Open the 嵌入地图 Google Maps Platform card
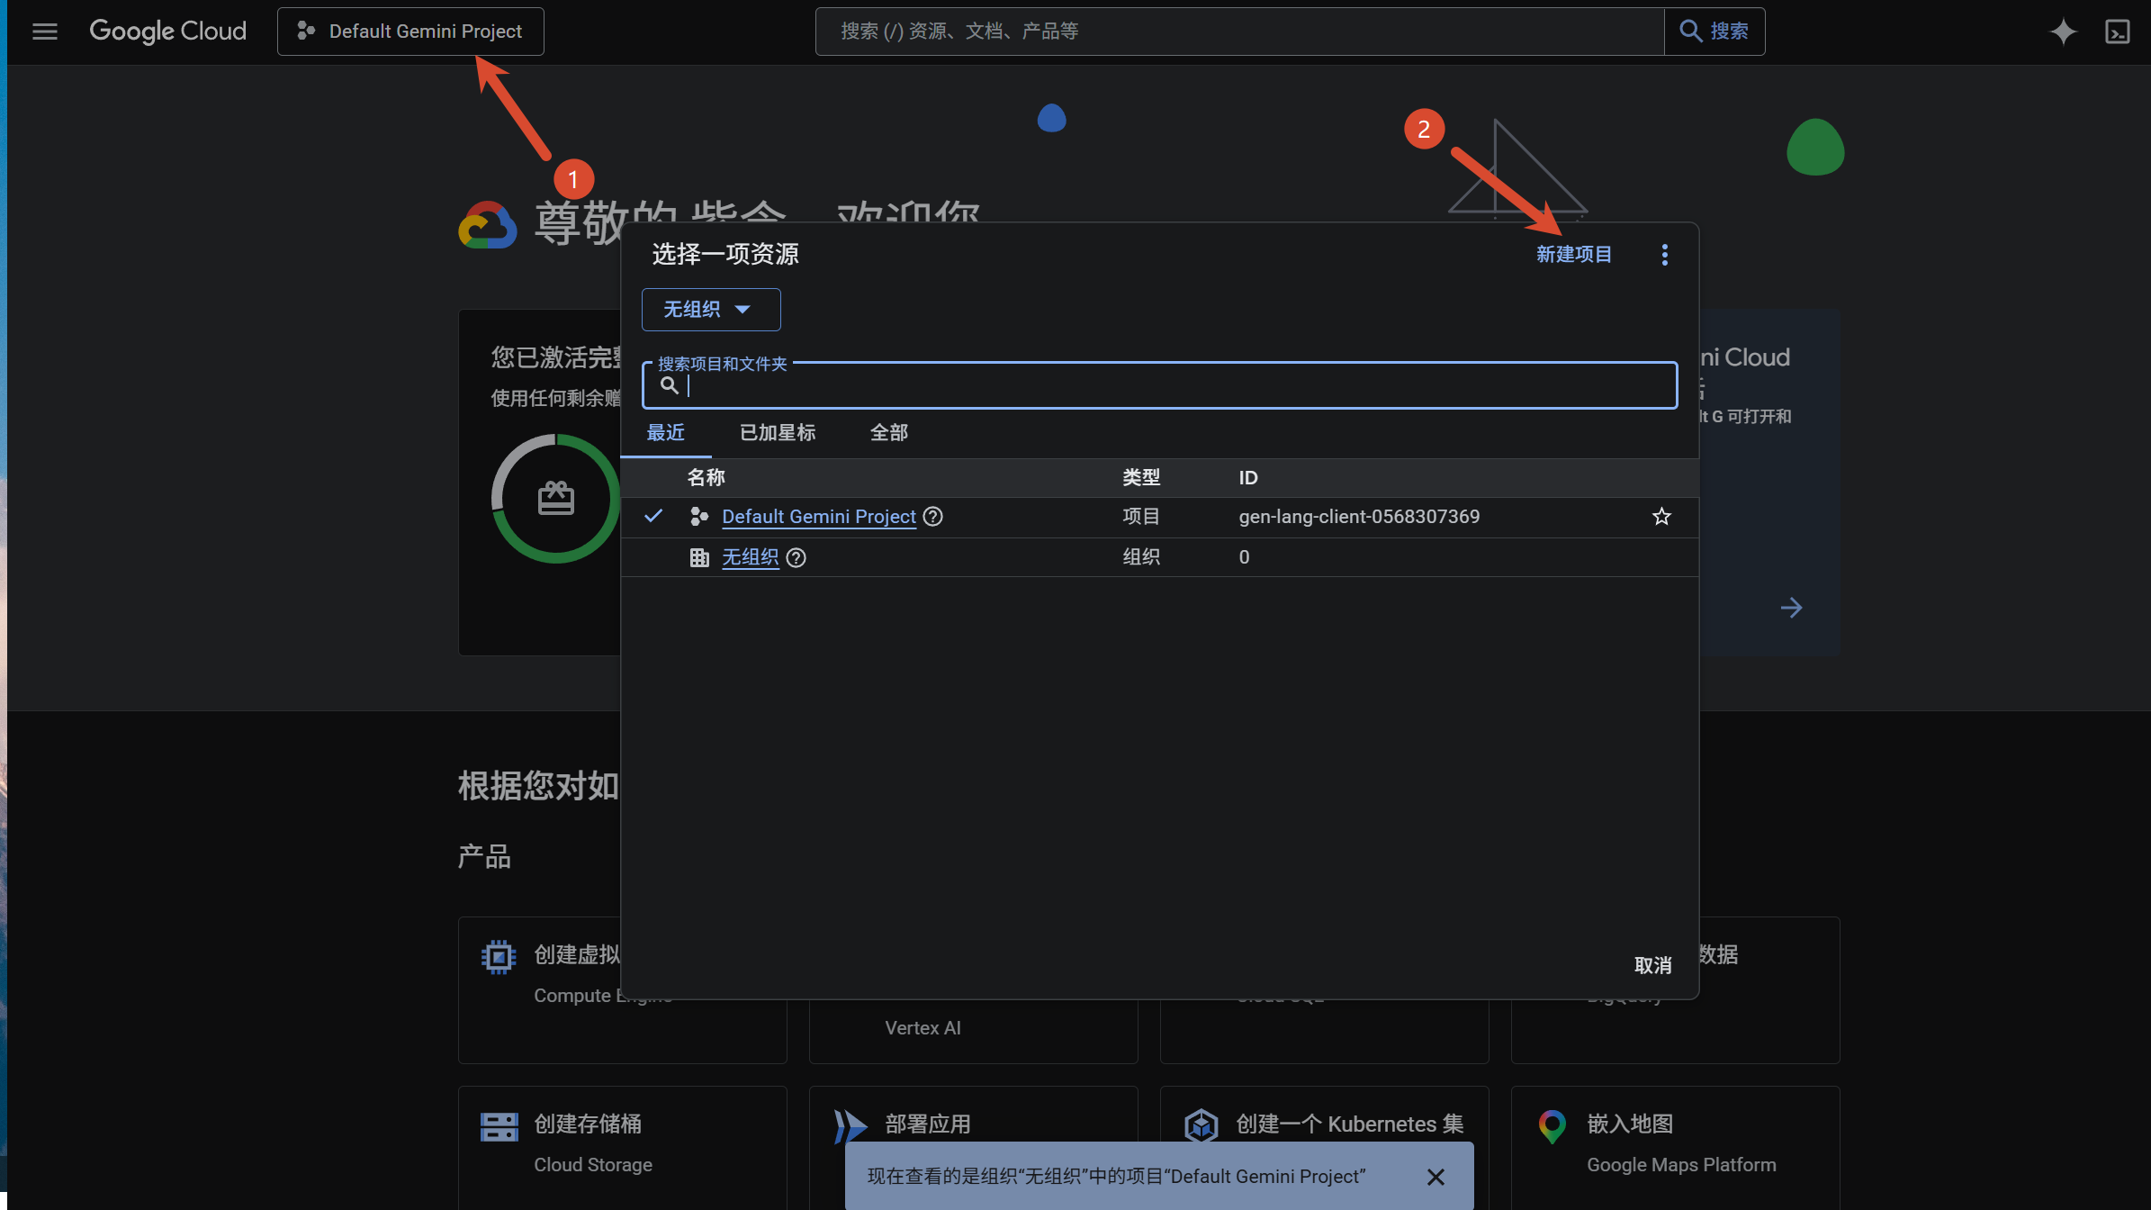The width and height of the screenshot is (2151, 1210). click(x=1675, y=1147)
